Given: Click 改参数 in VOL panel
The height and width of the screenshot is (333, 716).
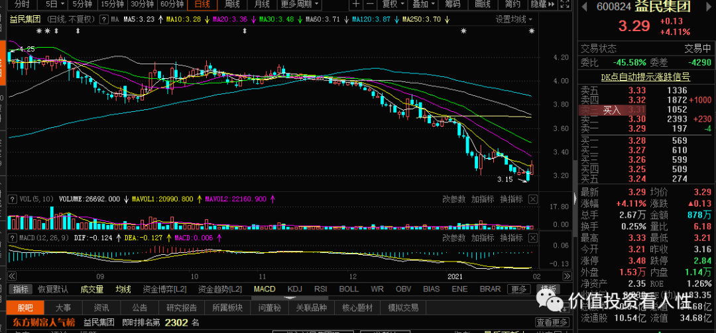Looking at the screenshot, I should 454,199.
